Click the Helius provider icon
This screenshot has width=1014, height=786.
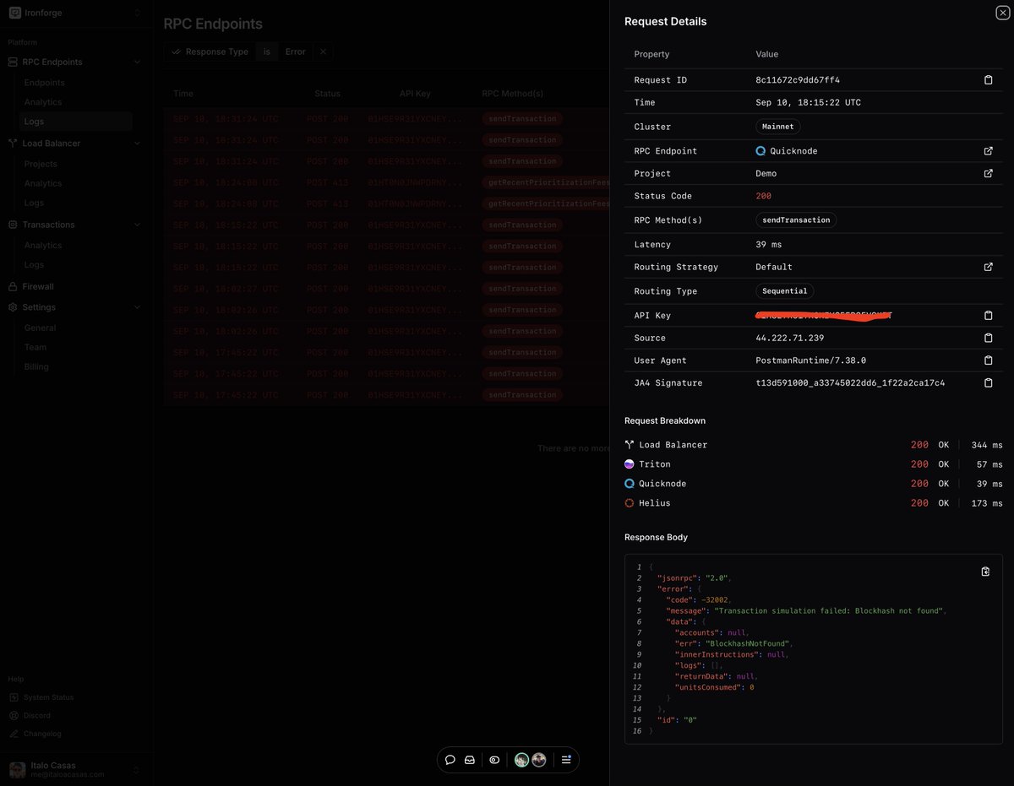(x=629, y=503)
